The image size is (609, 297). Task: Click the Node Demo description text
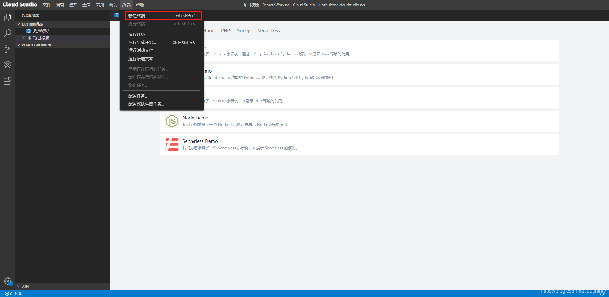236,125
